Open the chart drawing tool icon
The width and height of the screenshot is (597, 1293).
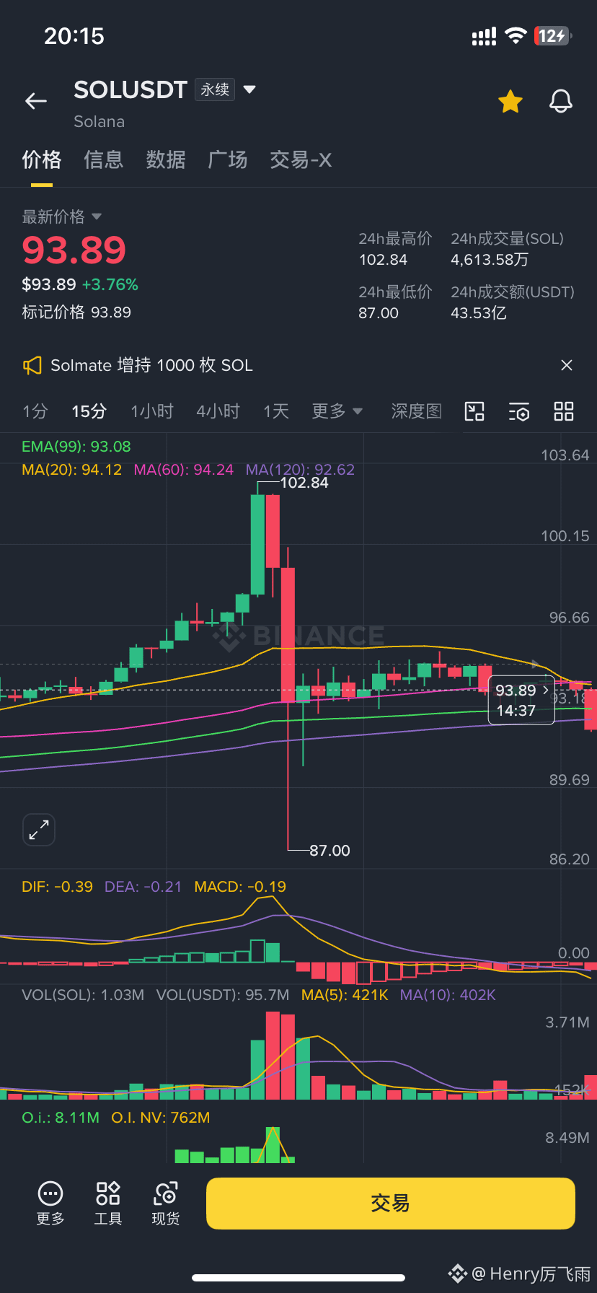tap(474, 411)
